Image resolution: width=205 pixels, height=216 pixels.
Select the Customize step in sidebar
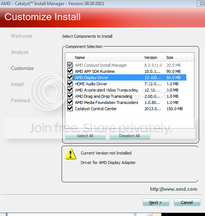pos(22,68)
